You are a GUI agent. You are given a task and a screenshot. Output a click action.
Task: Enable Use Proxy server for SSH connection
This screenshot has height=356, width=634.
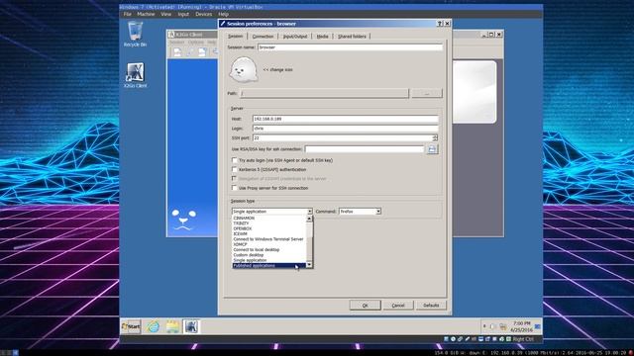coord(234,188)
